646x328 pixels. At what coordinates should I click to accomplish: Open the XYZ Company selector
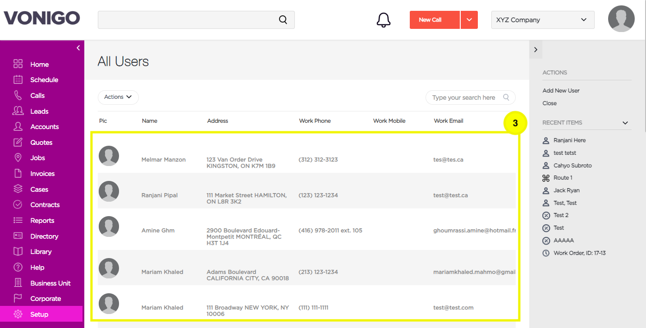click(x=543, y=20)
